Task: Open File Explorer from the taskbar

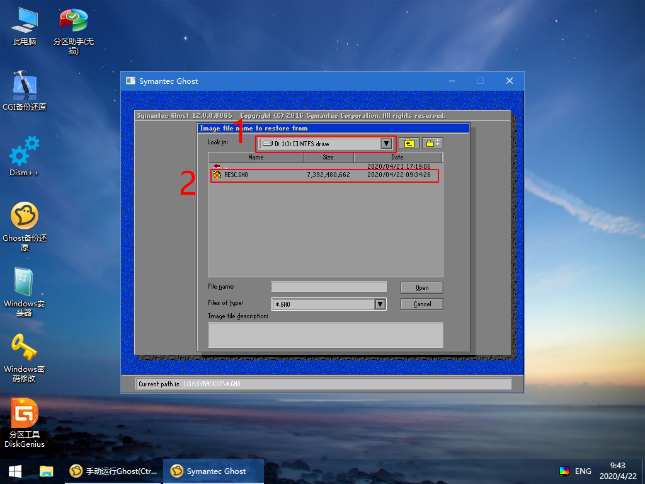Action: (x=47, y=471)
